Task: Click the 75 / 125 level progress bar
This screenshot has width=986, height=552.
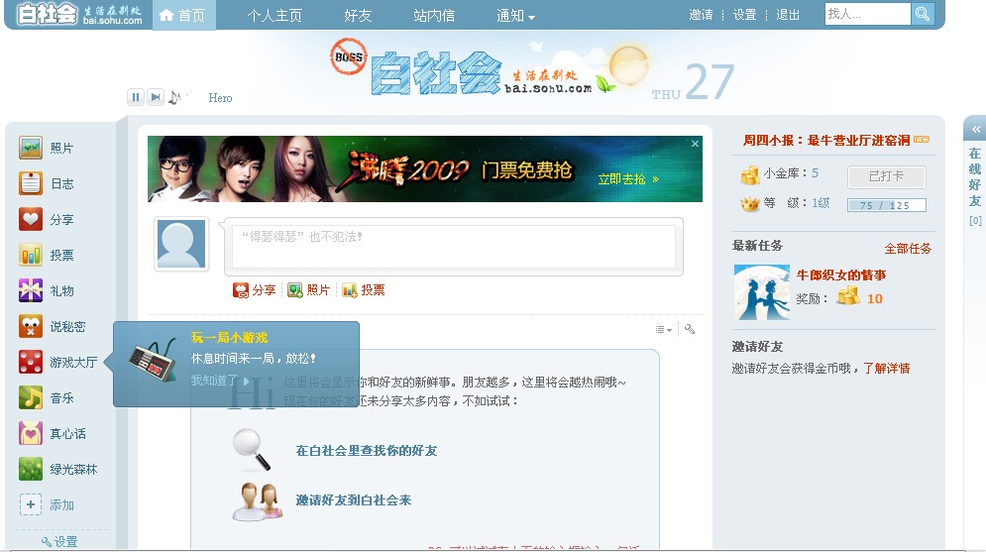Action: 887,205
